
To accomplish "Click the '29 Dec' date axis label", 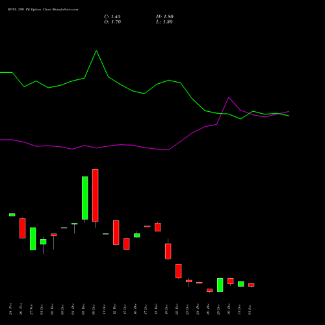I will (x=218, y=309).
